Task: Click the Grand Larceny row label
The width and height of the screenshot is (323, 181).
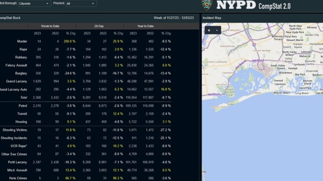Action: coord(16,81)
